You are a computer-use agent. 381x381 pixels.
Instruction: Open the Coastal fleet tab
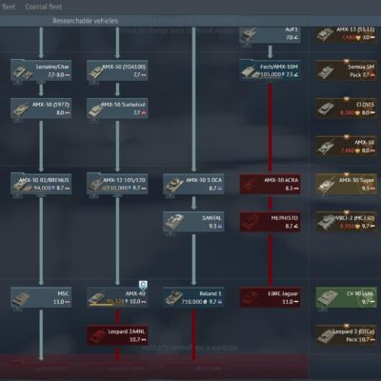[44, 7]
